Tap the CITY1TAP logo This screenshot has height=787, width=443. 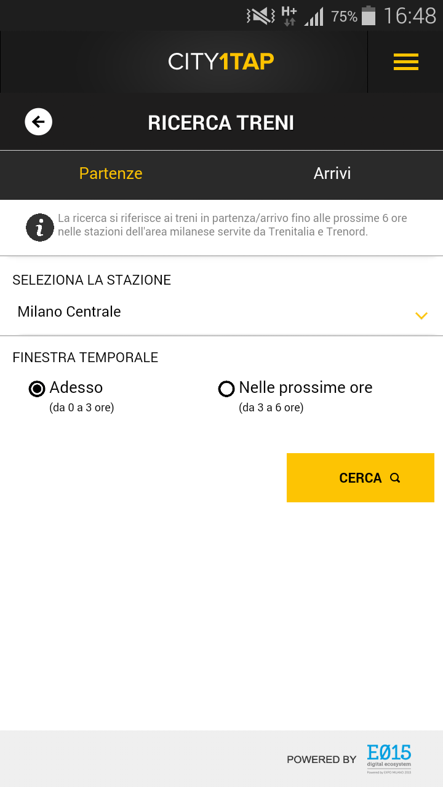point(221,61)
